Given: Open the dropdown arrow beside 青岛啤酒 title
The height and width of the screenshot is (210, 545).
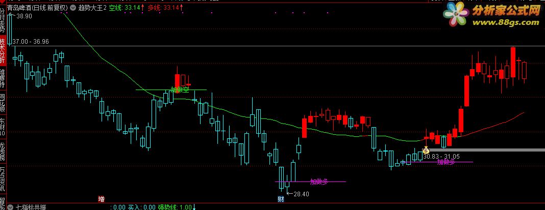Looking at the screenshot, I should pyautogui.click(x=73, y=8).
